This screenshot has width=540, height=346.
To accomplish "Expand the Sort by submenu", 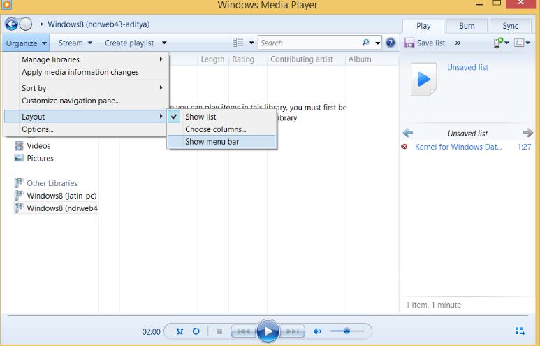I will coord(87,88).
